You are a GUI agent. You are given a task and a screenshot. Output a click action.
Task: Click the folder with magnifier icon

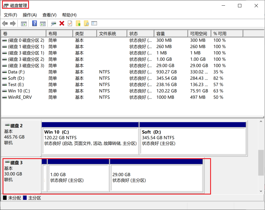coord(86,23)
